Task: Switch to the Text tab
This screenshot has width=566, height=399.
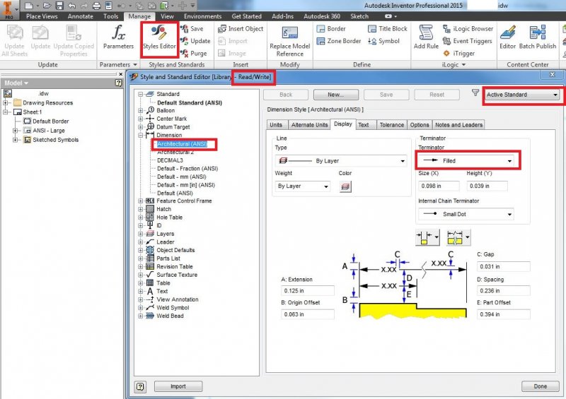Action: coord(364,125)
